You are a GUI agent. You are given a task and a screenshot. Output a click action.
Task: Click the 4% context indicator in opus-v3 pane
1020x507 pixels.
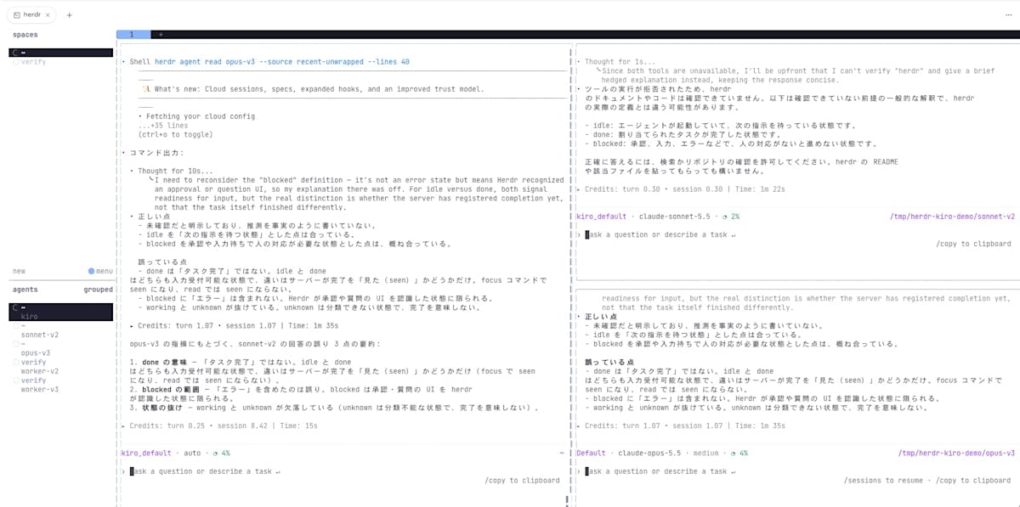coord(739,453)
